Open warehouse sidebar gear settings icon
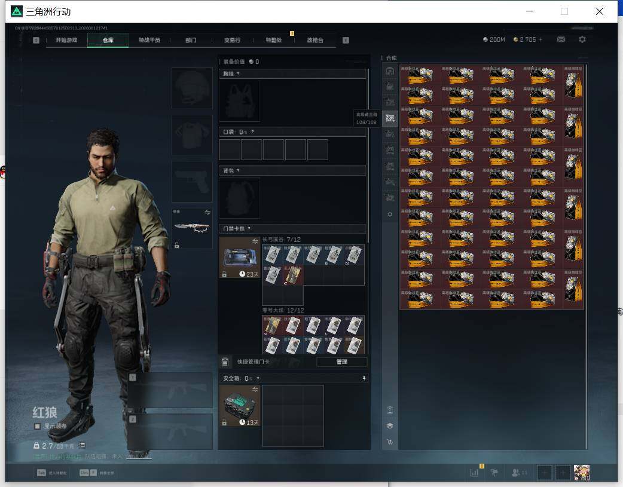623x487 pixels. click(x=390, y=214)
